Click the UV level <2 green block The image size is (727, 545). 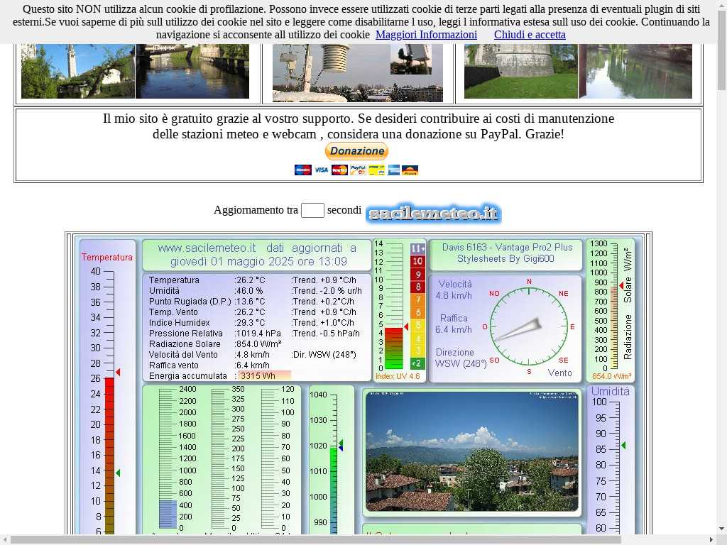click(417, 364)
